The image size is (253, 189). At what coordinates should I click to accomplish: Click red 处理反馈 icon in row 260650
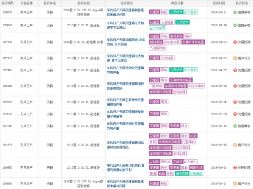[235, 168]
